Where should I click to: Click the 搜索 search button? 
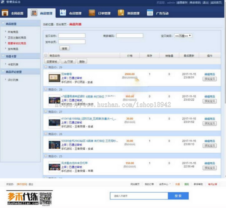coord(65,49)
